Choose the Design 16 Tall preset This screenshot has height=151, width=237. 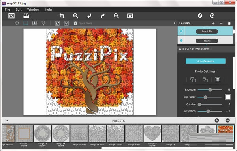point(134,133)
